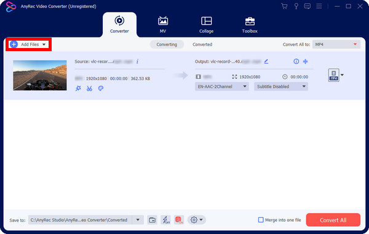
Task: Click the source size 362.53 KB text
Action: [x=140, y=78]
